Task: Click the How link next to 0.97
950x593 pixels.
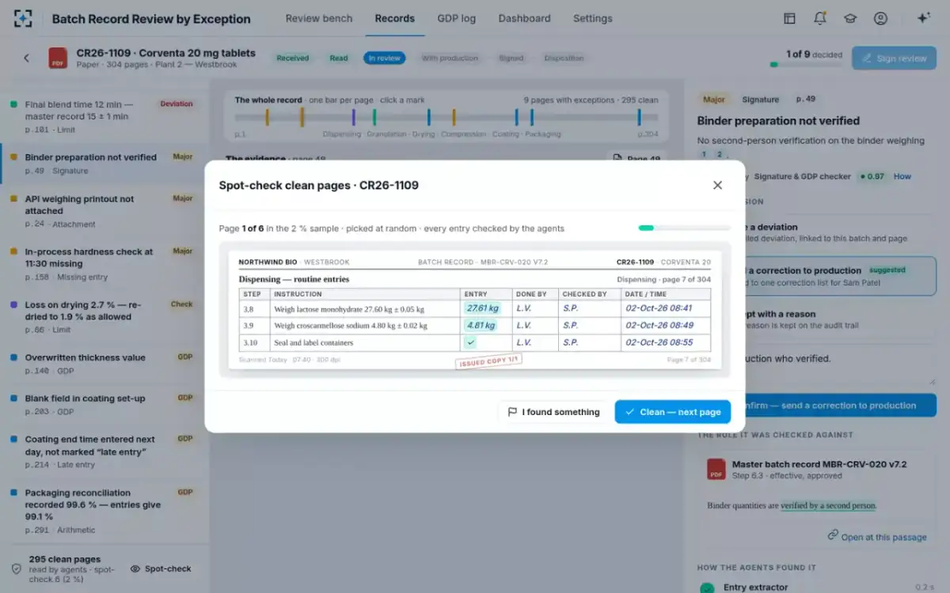Action: [902, 176]
